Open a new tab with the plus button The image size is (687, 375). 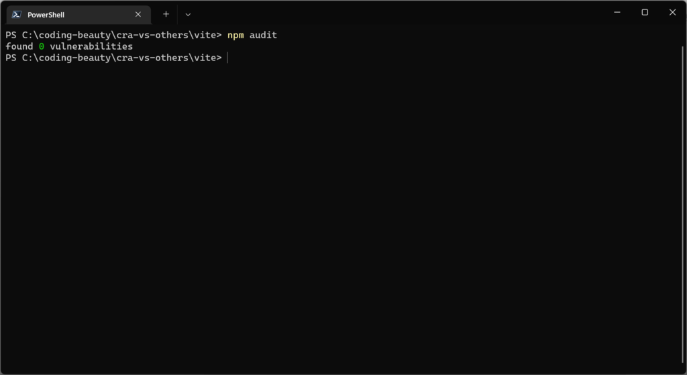pos(166,14)
